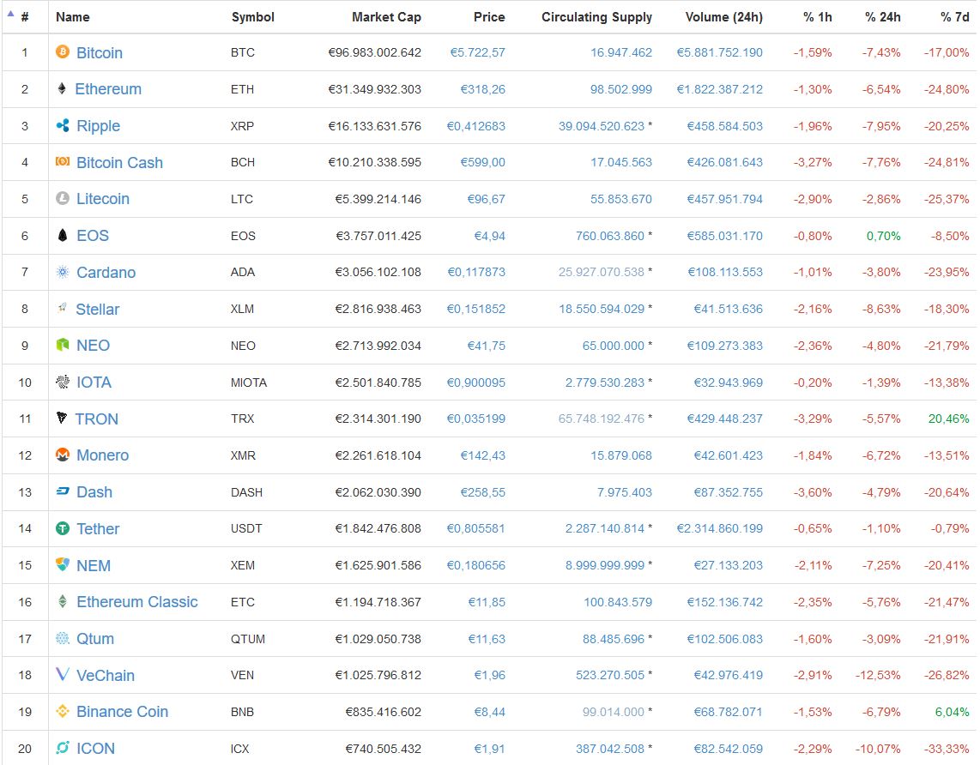Open the EOS name link
Viewport: 980px width, 765px height.
(x=93, y=236)
